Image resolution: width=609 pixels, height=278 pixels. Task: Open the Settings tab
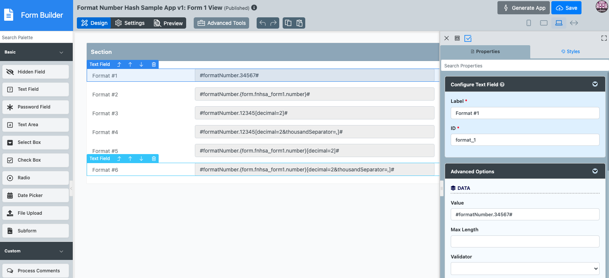[x=130, y=23]
